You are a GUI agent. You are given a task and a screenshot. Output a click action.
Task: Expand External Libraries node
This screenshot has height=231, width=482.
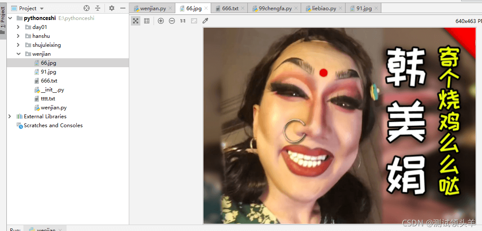(x=10, y=116)
